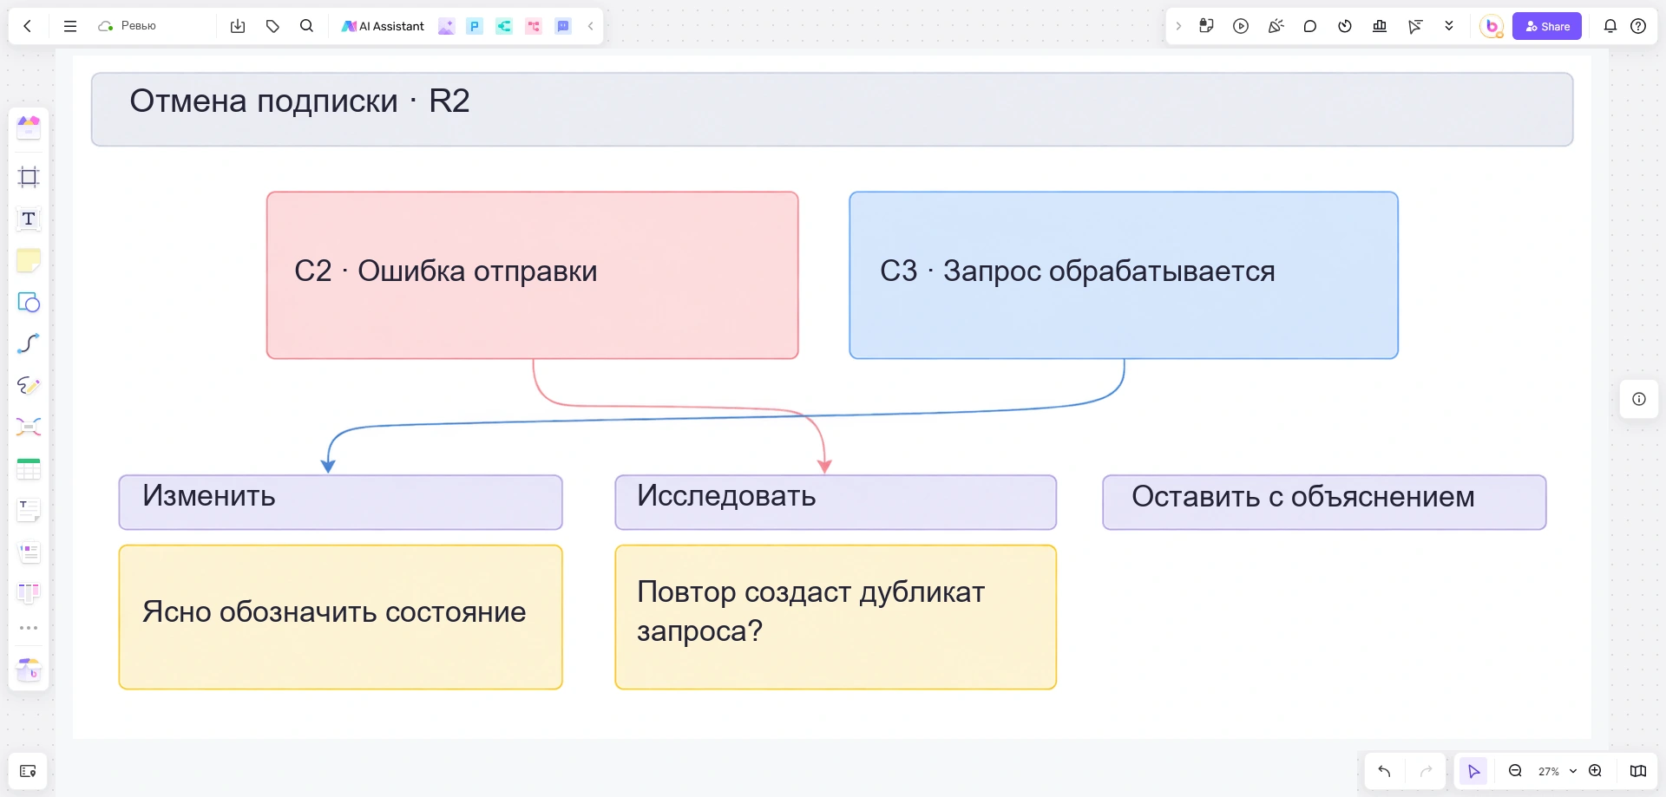Select the Table tool
This screenshot has height=797, width=1666.
(x=29, y=468)
